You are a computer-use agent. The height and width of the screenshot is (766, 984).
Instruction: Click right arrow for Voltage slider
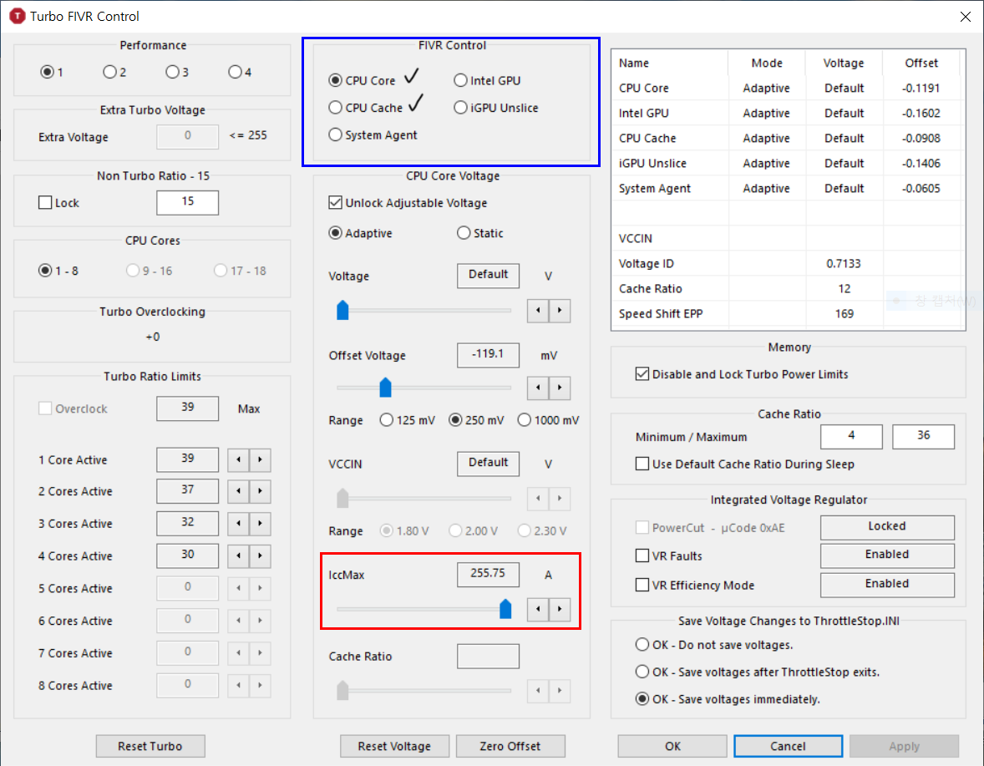pyautogui.click(x=560, y=311)
